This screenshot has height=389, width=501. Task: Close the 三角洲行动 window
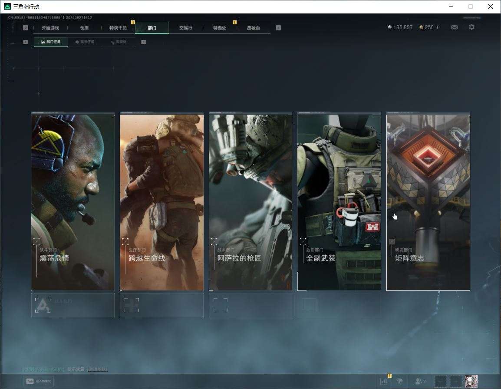pos(491,7)
